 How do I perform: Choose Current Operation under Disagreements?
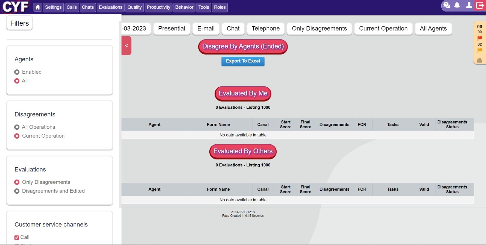[17, 136]
